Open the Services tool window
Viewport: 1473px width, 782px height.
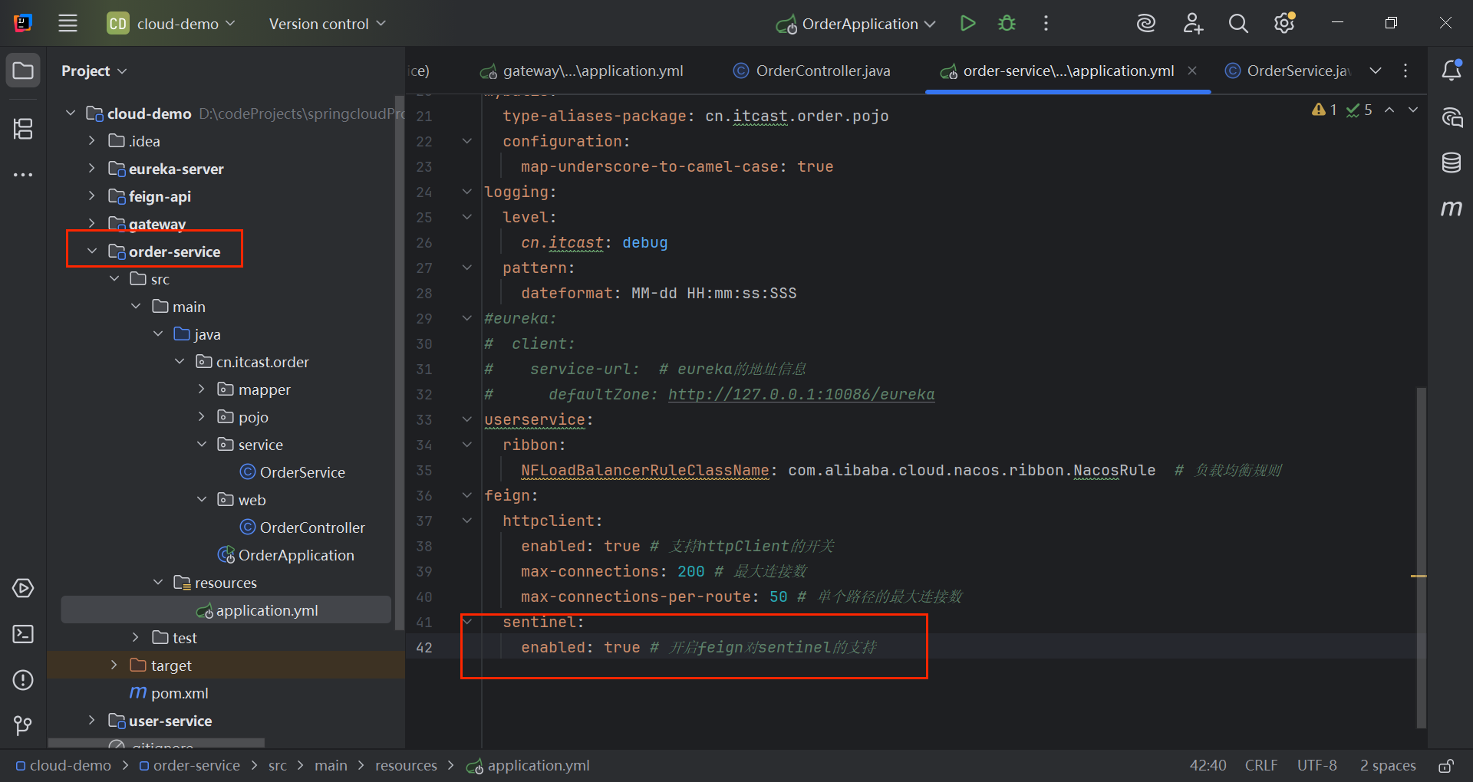[x=23, y=588]
